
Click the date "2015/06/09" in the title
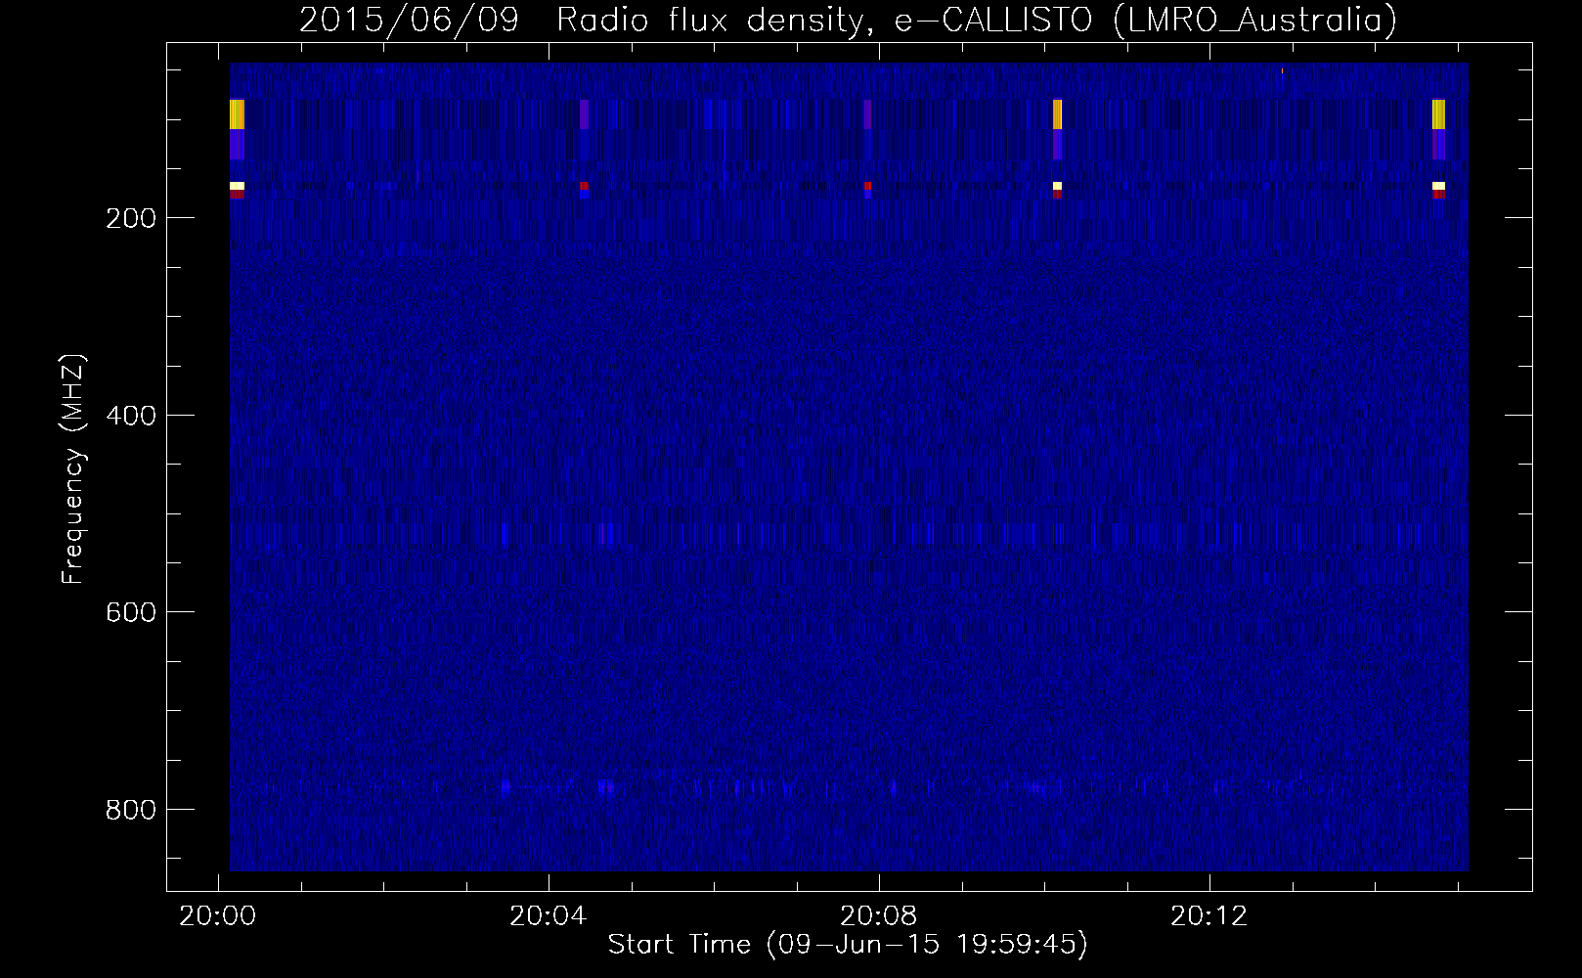[408, 20]
